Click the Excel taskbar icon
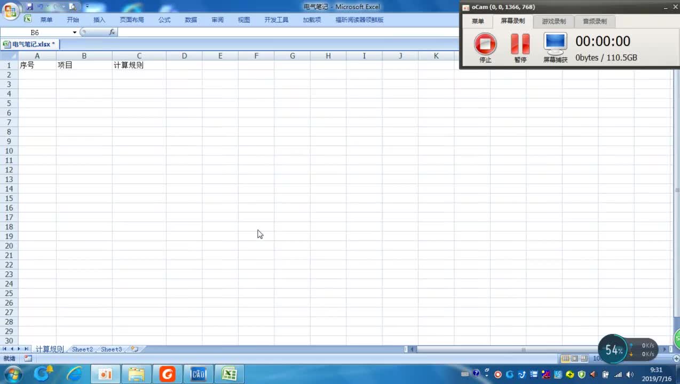The image size is (680, 384). pyautogui.click(x=230, y=374)
